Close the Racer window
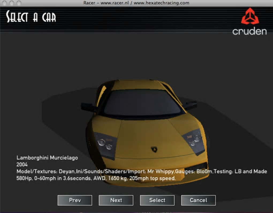Viewport: 273px width, 213px height. pos(5,3)
